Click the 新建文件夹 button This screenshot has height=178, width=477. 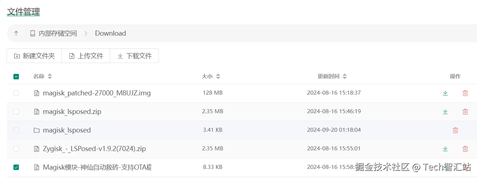coord(34,56)
